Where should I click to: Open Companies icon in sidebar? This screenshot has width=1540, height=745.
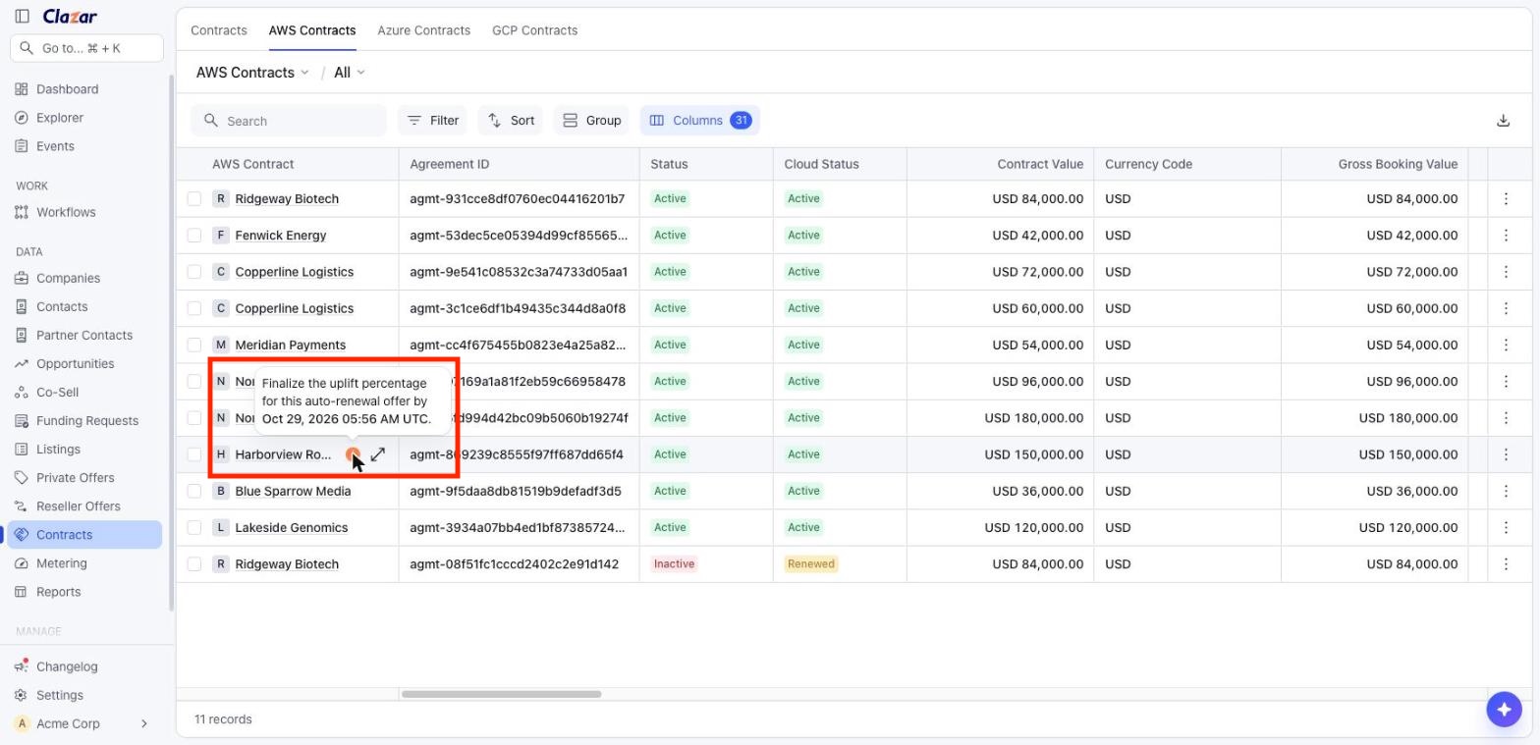click(22, 278)
